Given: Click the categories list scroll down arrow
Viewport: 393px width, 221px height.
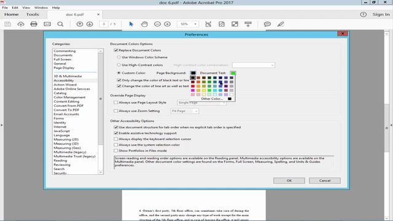Looking at the screenshot, I should [101, 172].
